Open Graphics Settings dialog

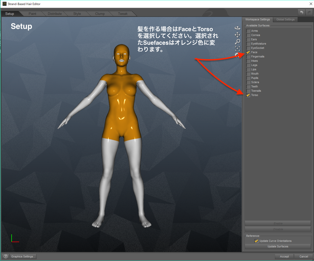23,257
